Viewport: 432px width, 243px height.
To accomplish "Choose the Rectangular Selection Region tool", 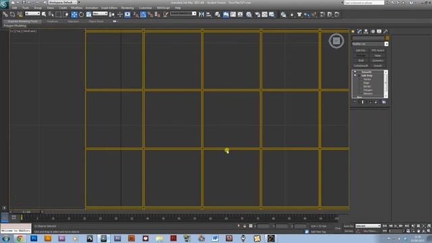I will (59, 14).
